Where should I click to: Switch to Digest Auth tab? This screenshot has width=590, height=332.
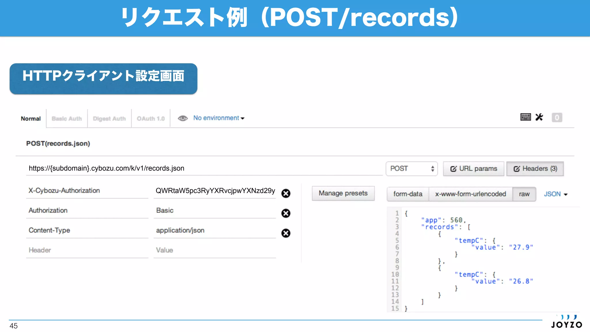pos(109,118)
